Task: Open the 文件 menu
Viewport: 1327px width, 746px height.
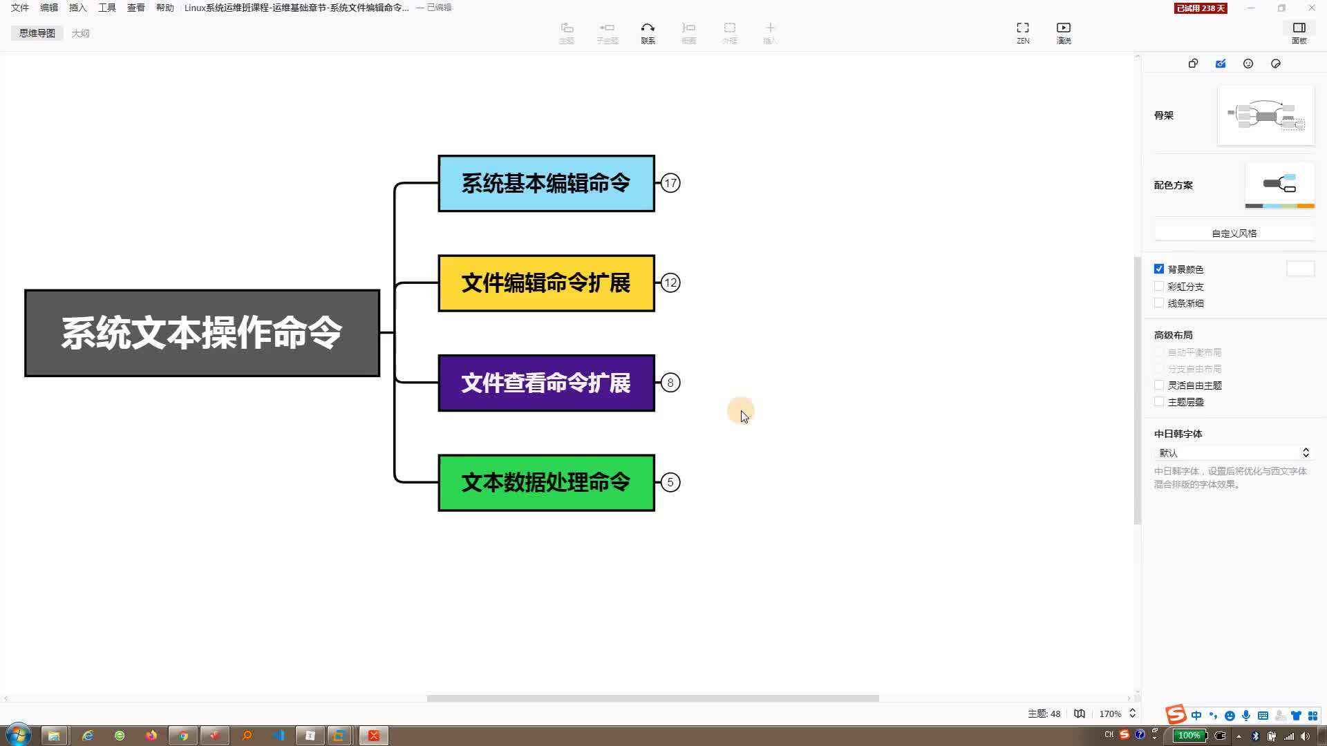Action: (x=20, y=8)
